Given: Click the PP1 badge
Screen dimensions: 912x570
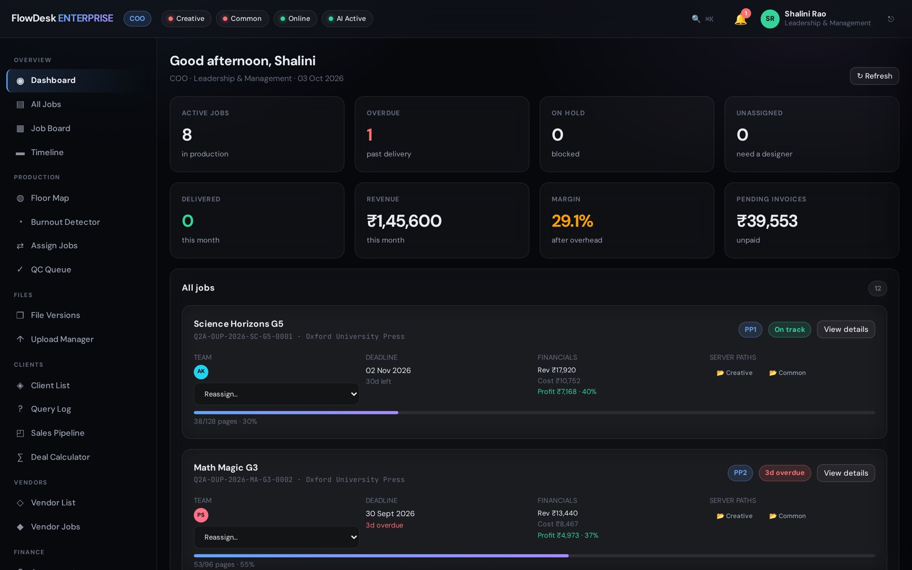Looking at the screenshot, I should pyautogui.click(x=750, y=329).
